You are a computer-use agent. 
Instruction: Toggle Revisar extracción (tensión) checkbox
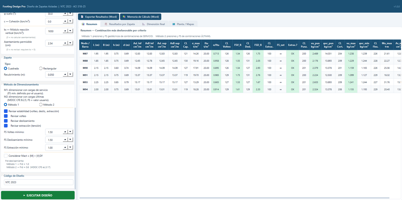(x=6, y=126)
